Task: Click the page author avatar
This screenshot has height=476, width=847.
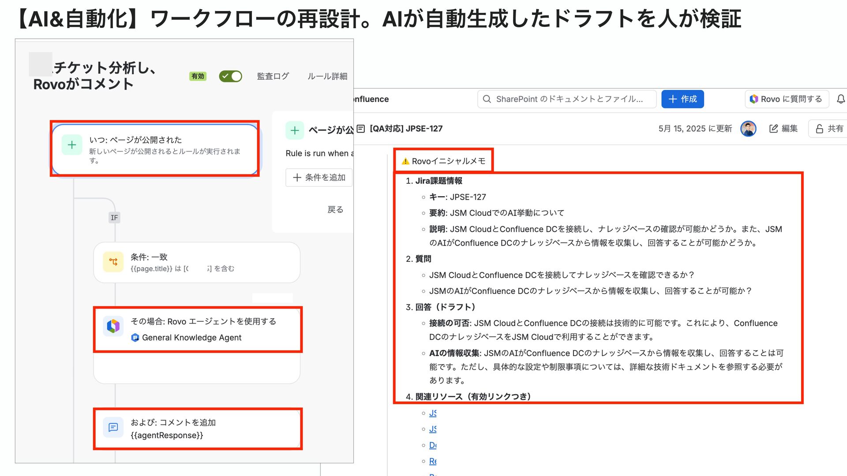Action: 748,129
